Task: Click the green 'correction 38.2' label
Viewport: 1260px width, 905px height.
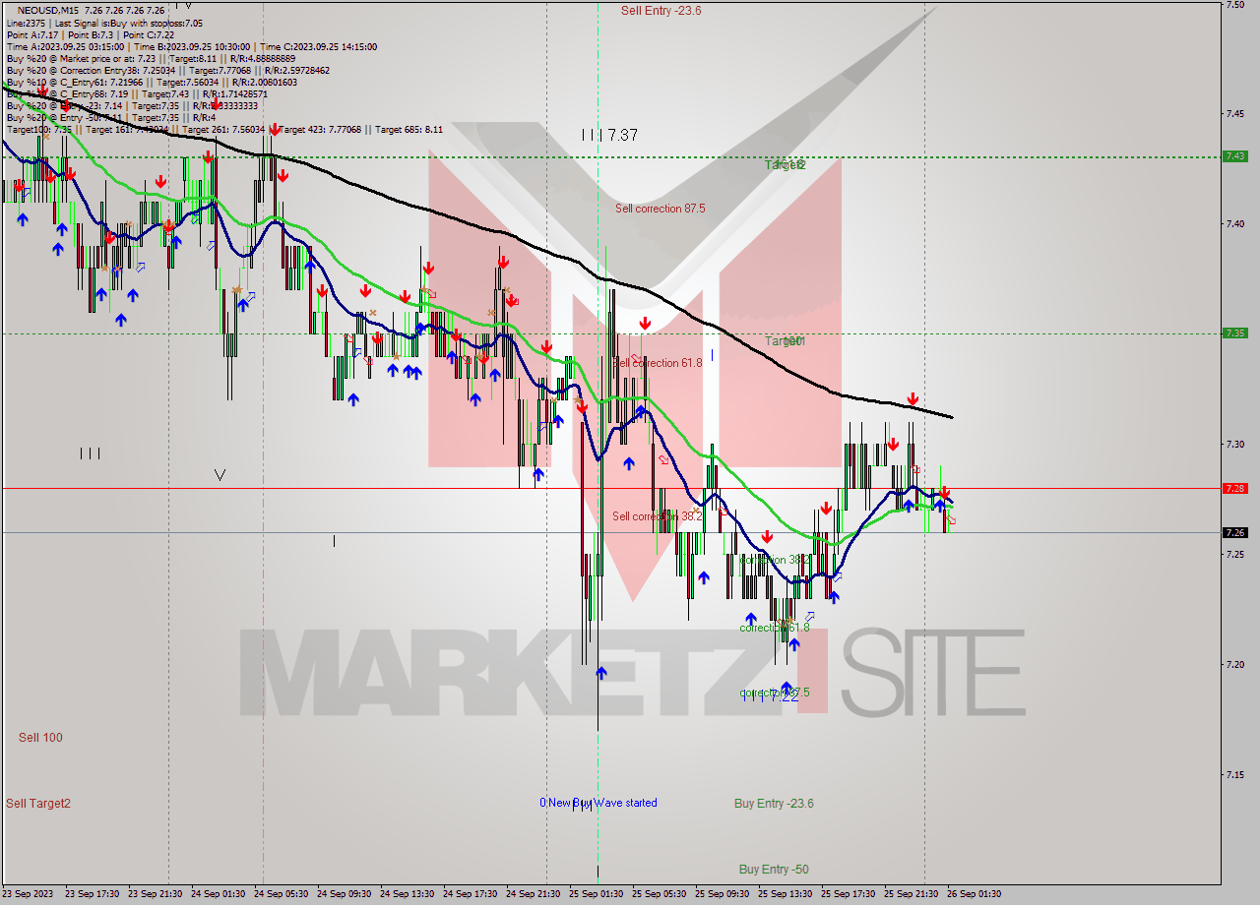Action: coord(775,560)
